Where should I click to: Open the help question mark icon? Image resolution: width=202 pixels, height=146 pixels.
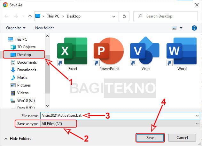coord(194,28)
